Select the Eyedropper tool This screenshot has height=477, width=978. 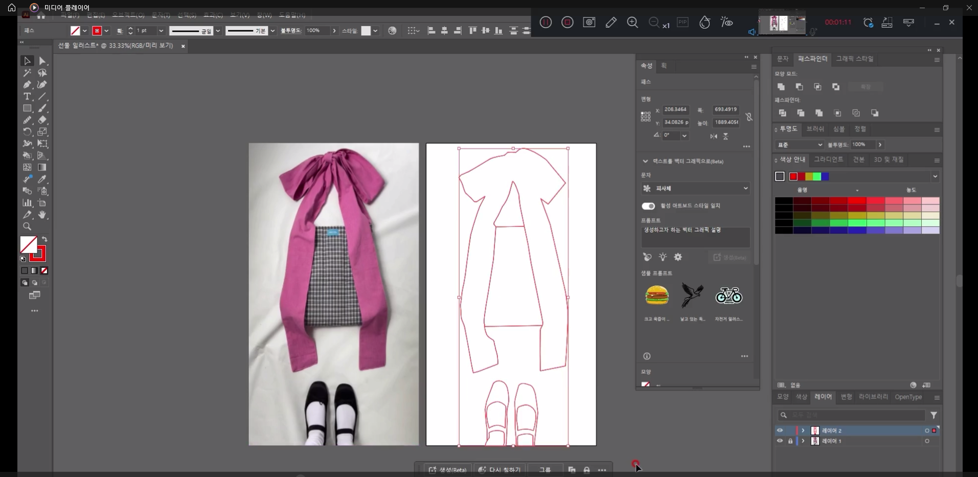[x=42, y=179]
